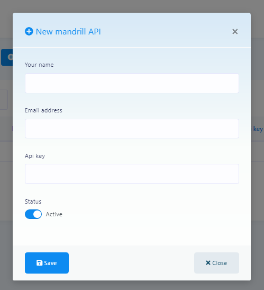264x290 pixels.
Task: Click the Email address field label
Action: pyautogui.click(x=43, y=110)
